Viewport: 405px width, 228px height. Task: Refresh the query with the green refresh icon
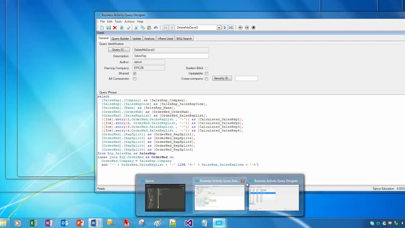click(121, 28)
